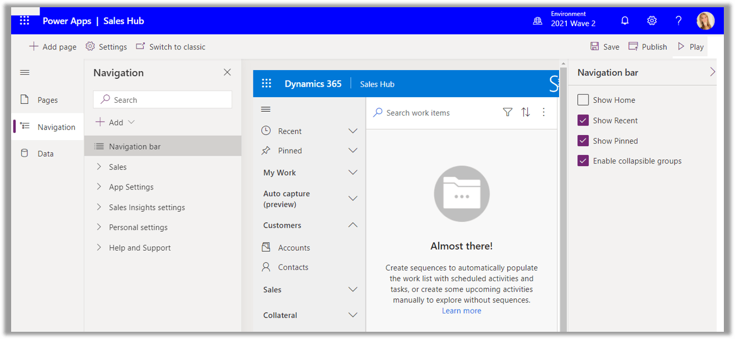
Task: Expand Sales Insights settings node
Action: pos(99,207)
